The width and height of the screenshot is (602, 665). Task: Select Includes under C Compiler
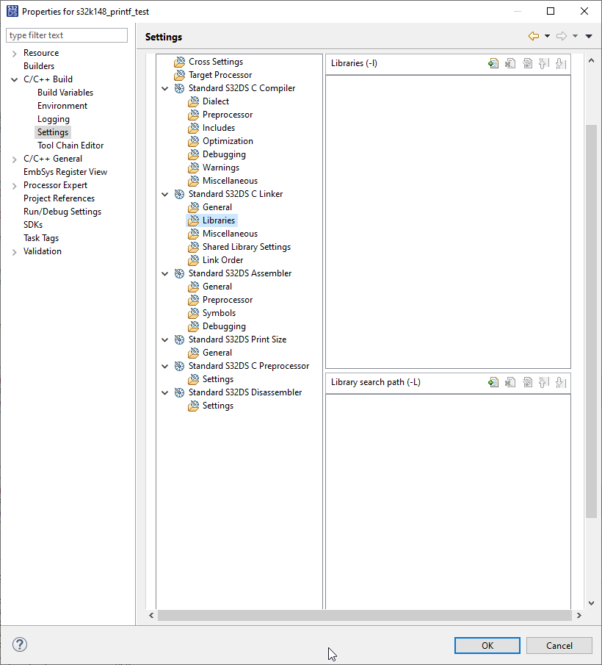tap(219, 128)
